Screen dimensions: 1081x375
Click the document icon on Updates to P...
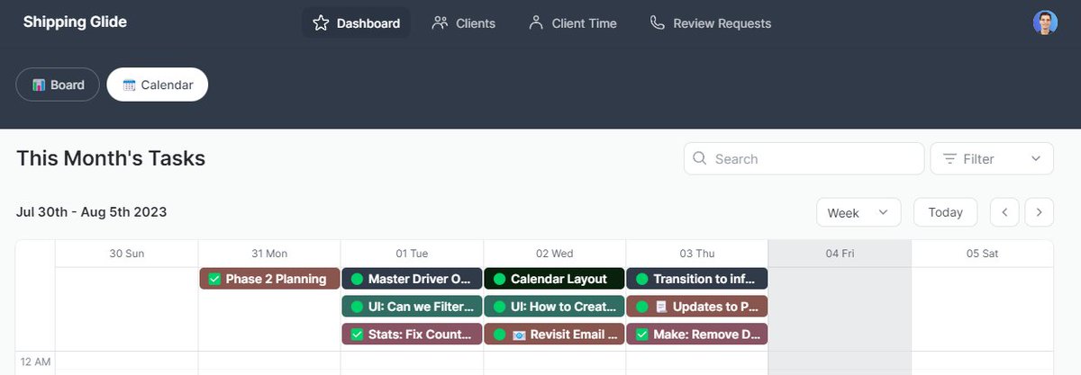pos(661,307)
